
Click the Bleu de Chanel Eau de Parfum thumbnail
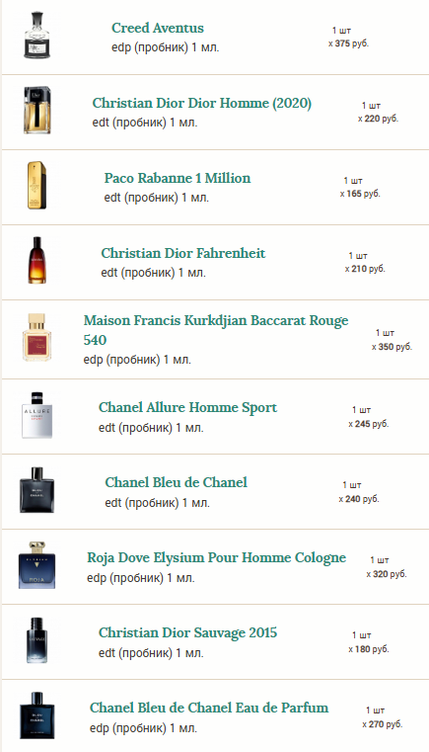pyautogui.click(x=36, y=715)
